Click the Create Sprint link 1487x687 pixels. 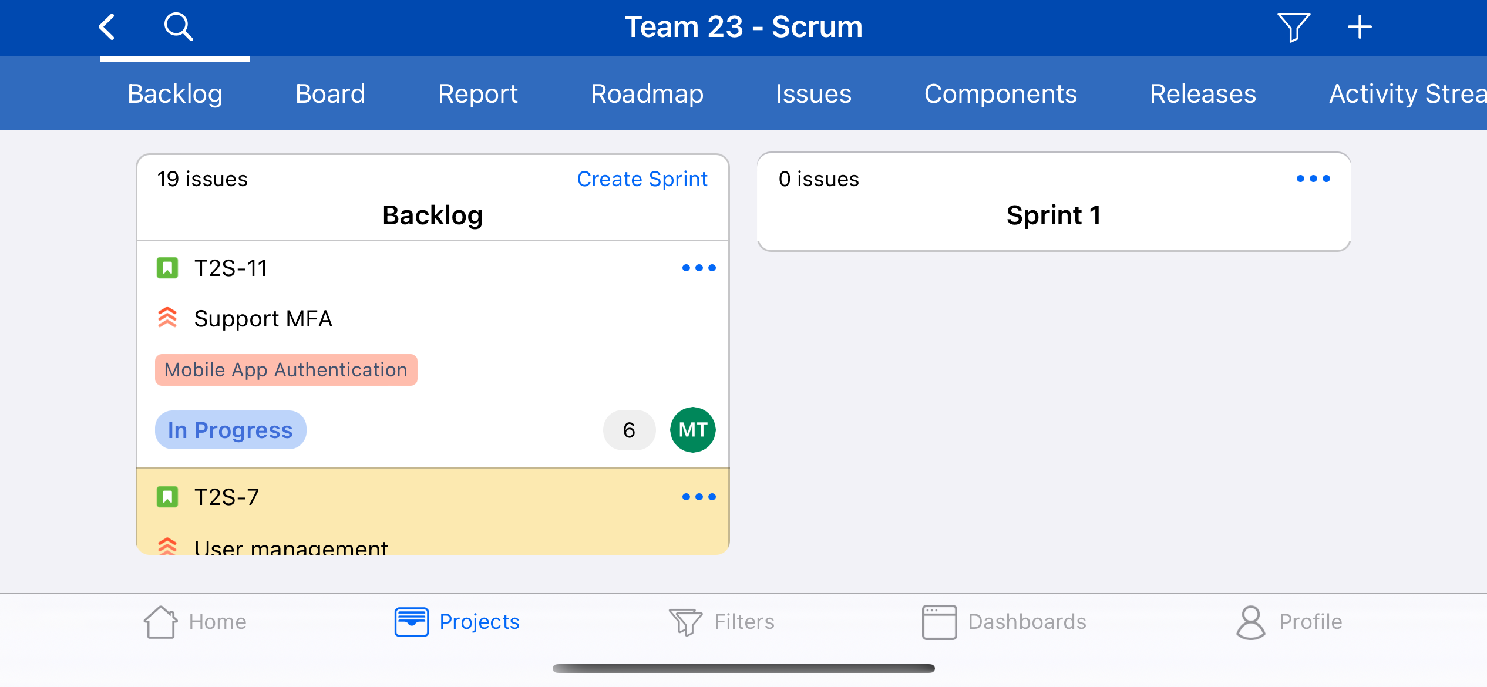point(642,179)
